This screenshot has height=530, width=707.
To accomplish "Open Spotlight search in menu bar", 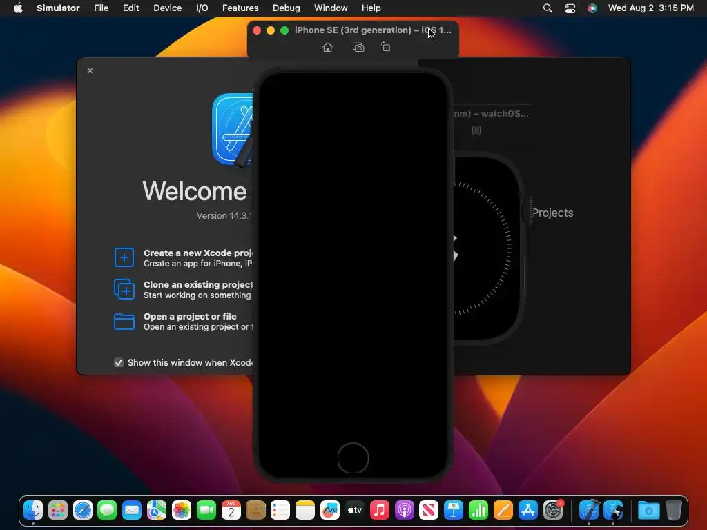I will 548,8.
